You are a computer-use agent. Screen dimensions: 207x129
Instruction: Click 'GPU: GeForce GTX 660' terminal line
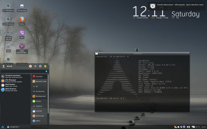pyautogui.click(x=150, y=90)
